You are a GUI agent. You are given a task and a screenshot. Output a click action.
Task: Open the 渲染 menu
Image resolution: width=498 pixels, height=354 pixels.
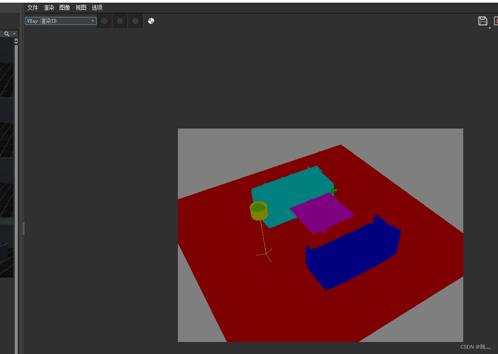(49, 8)
